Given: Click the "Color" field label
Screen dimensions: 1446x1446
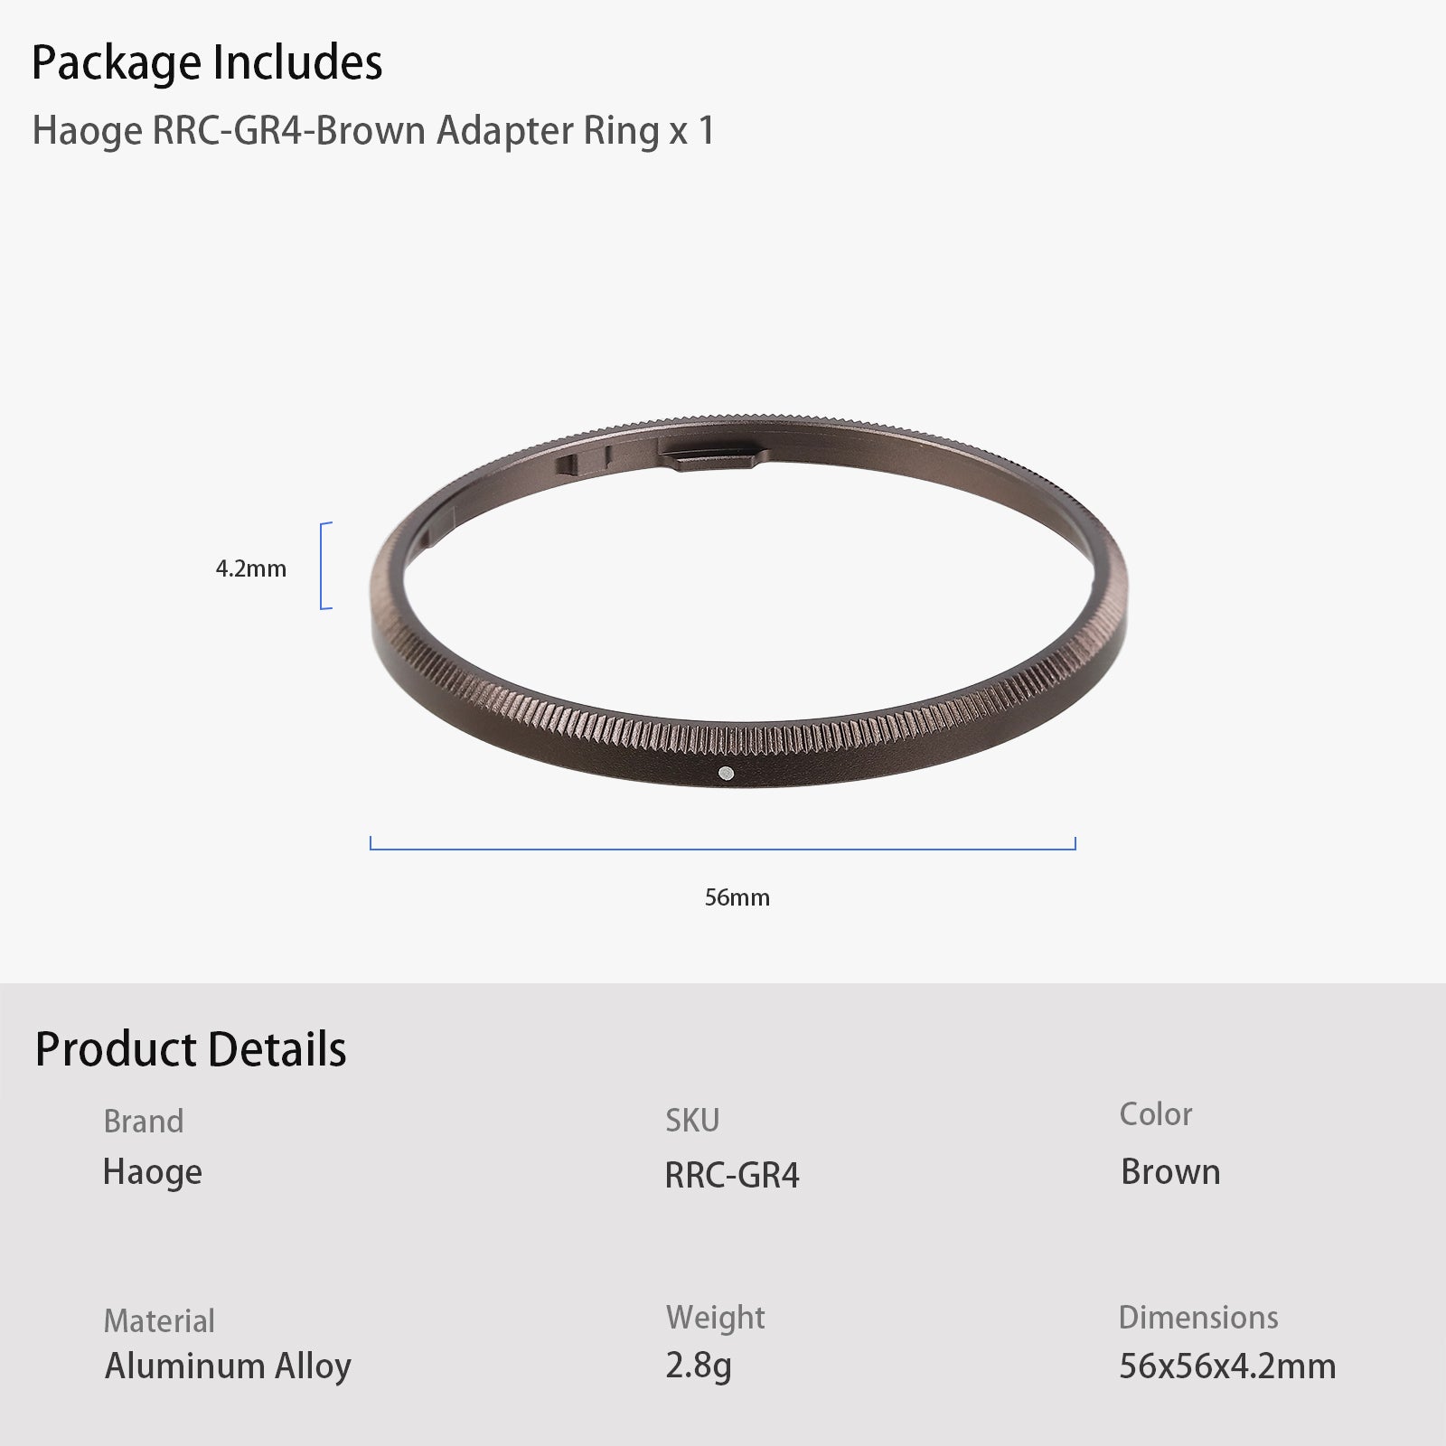Looking at the screenshot, I should [x=1156, y=1114].
